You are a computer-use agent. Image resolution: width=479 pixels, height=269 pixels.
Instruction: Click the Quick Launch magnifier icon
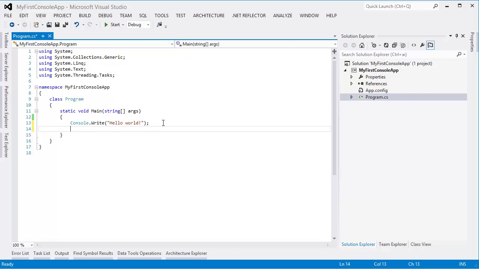point(436,6)
